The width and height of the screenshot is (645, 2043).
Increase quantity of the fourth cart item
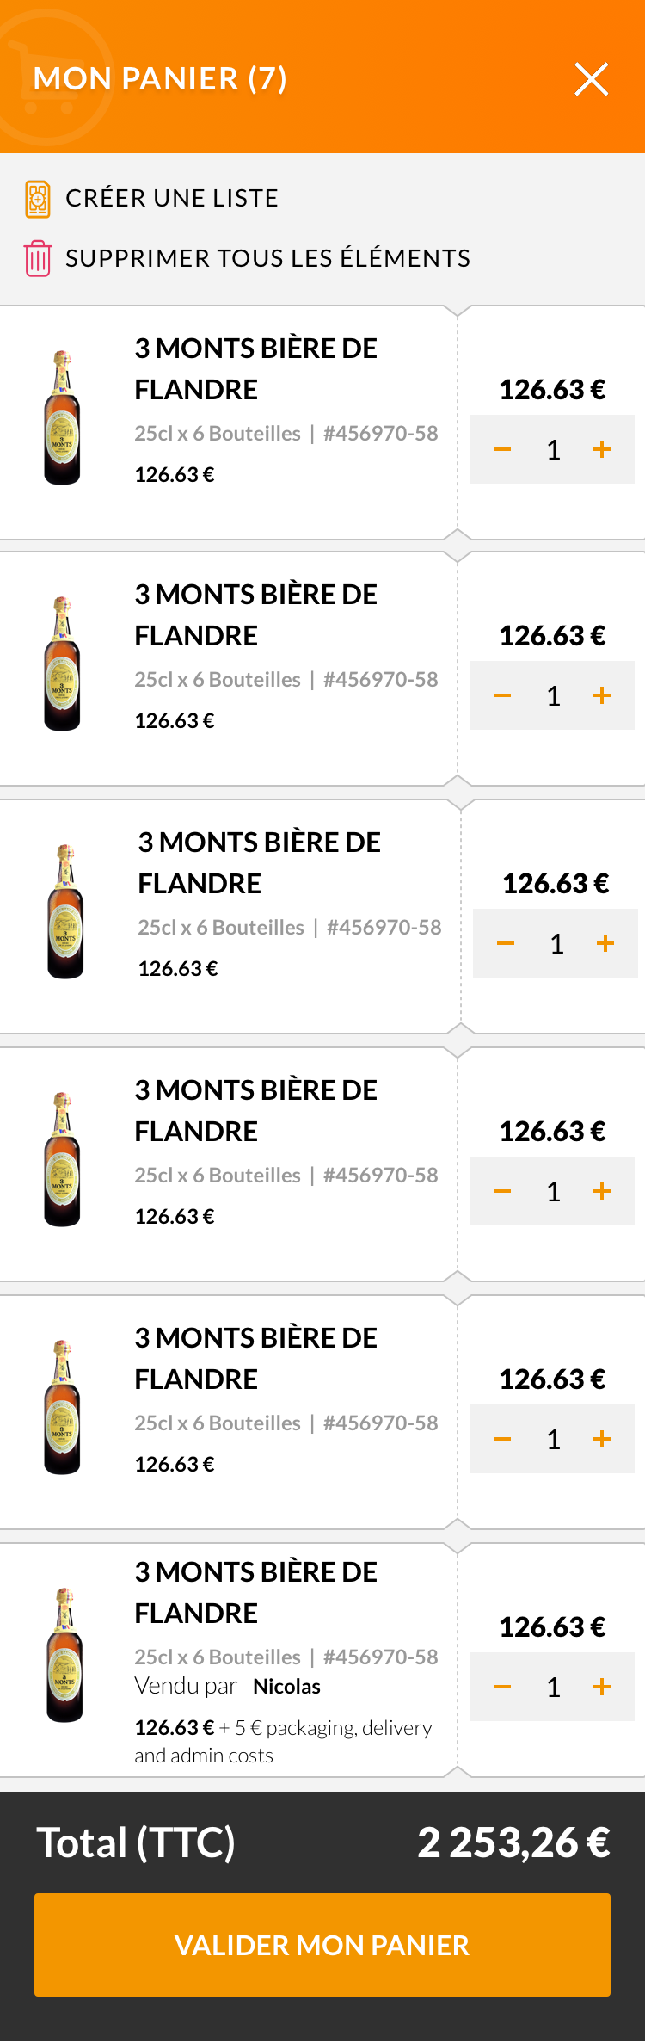pos(602,1191)
